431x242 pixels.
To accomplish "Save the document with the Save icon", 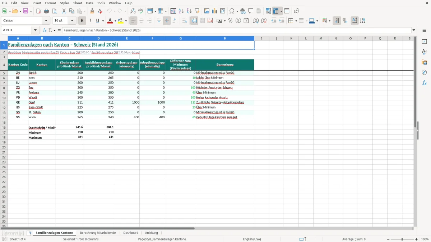I will coord(26,11).
